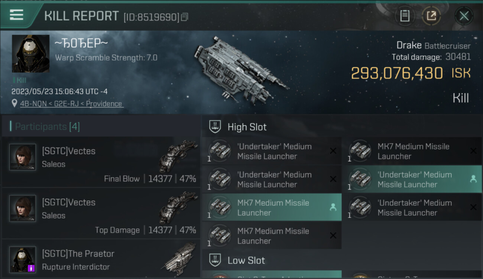This screenshot has width=483, height=279.
Task: View the victim pilot's portrait
Action: click(30, 54)
